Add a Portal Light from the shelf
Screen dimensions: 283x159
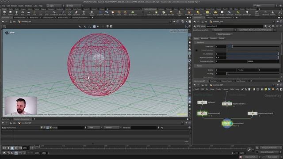(x=238, y=13)
